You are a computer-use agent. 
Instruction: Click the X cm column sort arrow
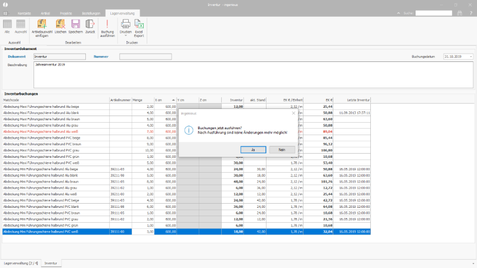point(174,100)
